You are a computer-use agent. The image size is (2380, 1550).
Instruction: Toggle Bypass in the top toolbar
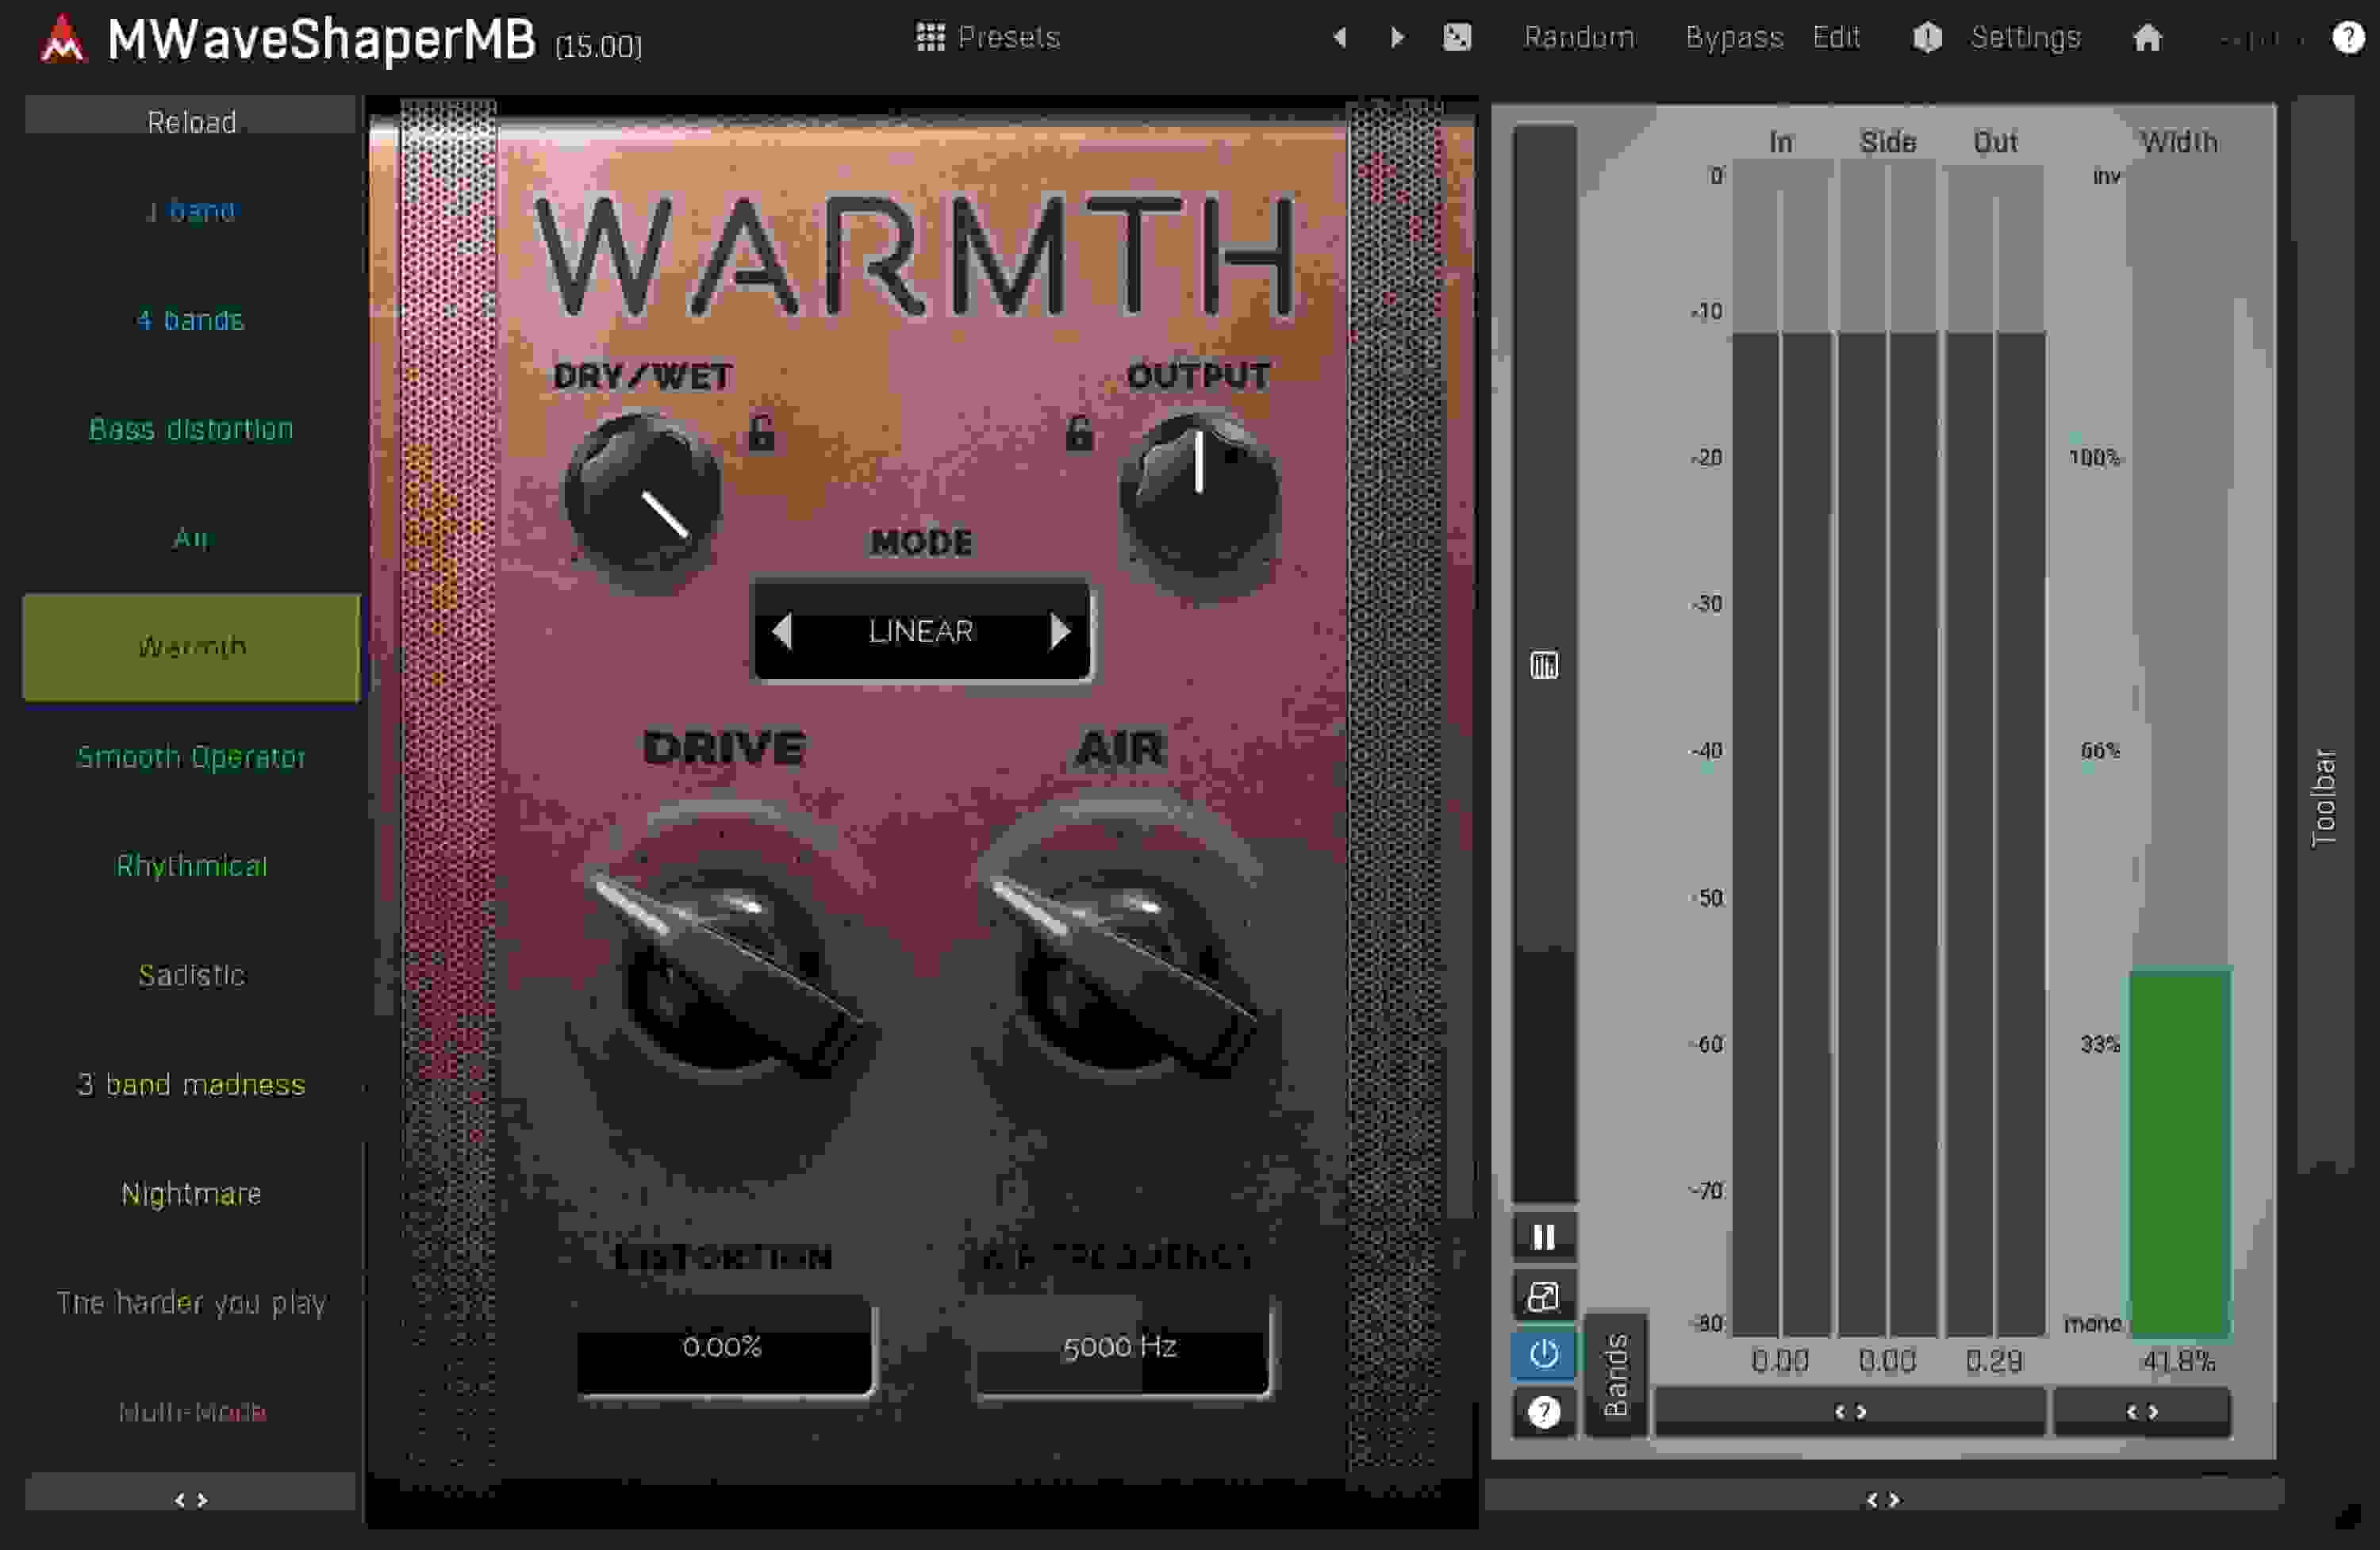tap(1734, 38)
